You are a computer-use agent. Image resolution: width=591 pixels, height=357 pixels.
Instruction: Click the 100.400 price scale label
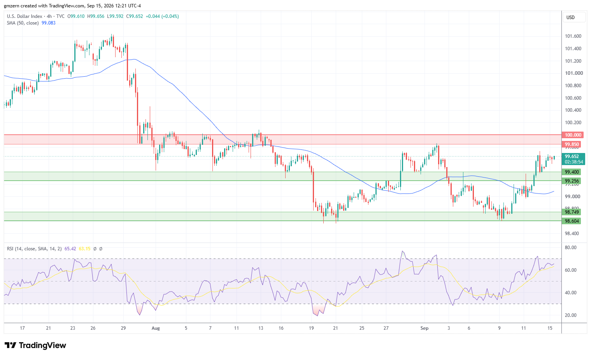pyautogui.click(x=573, y=110)
